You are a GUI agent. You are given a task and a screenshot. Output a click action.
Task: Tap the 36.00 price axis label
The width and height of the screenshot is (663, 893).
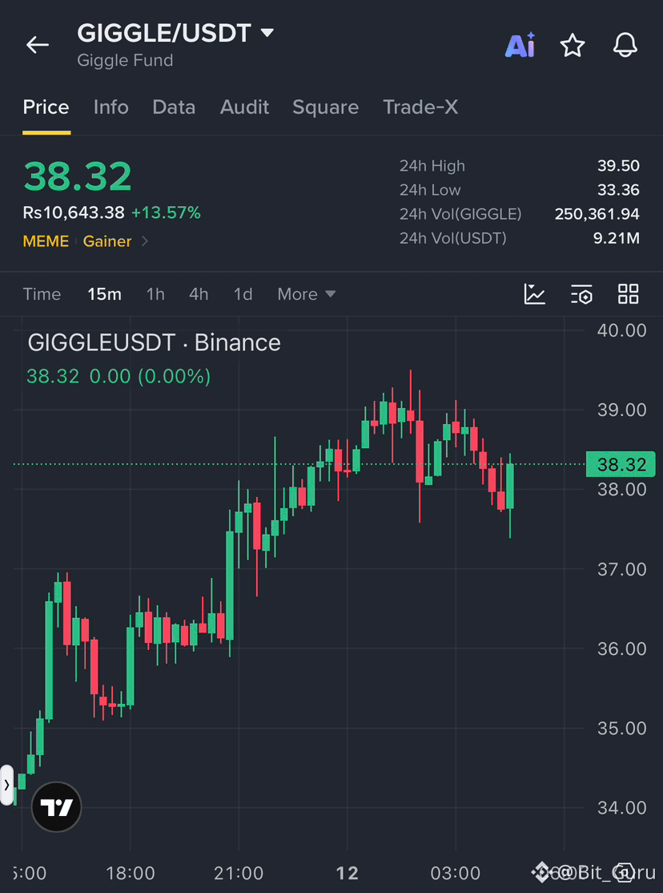[x=622, y=649]
